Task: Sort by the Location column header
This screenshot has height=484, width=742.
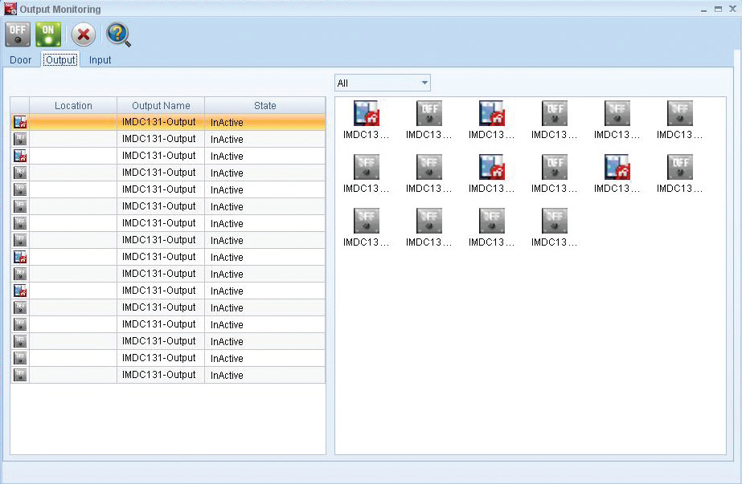Action: pos(73,106)
